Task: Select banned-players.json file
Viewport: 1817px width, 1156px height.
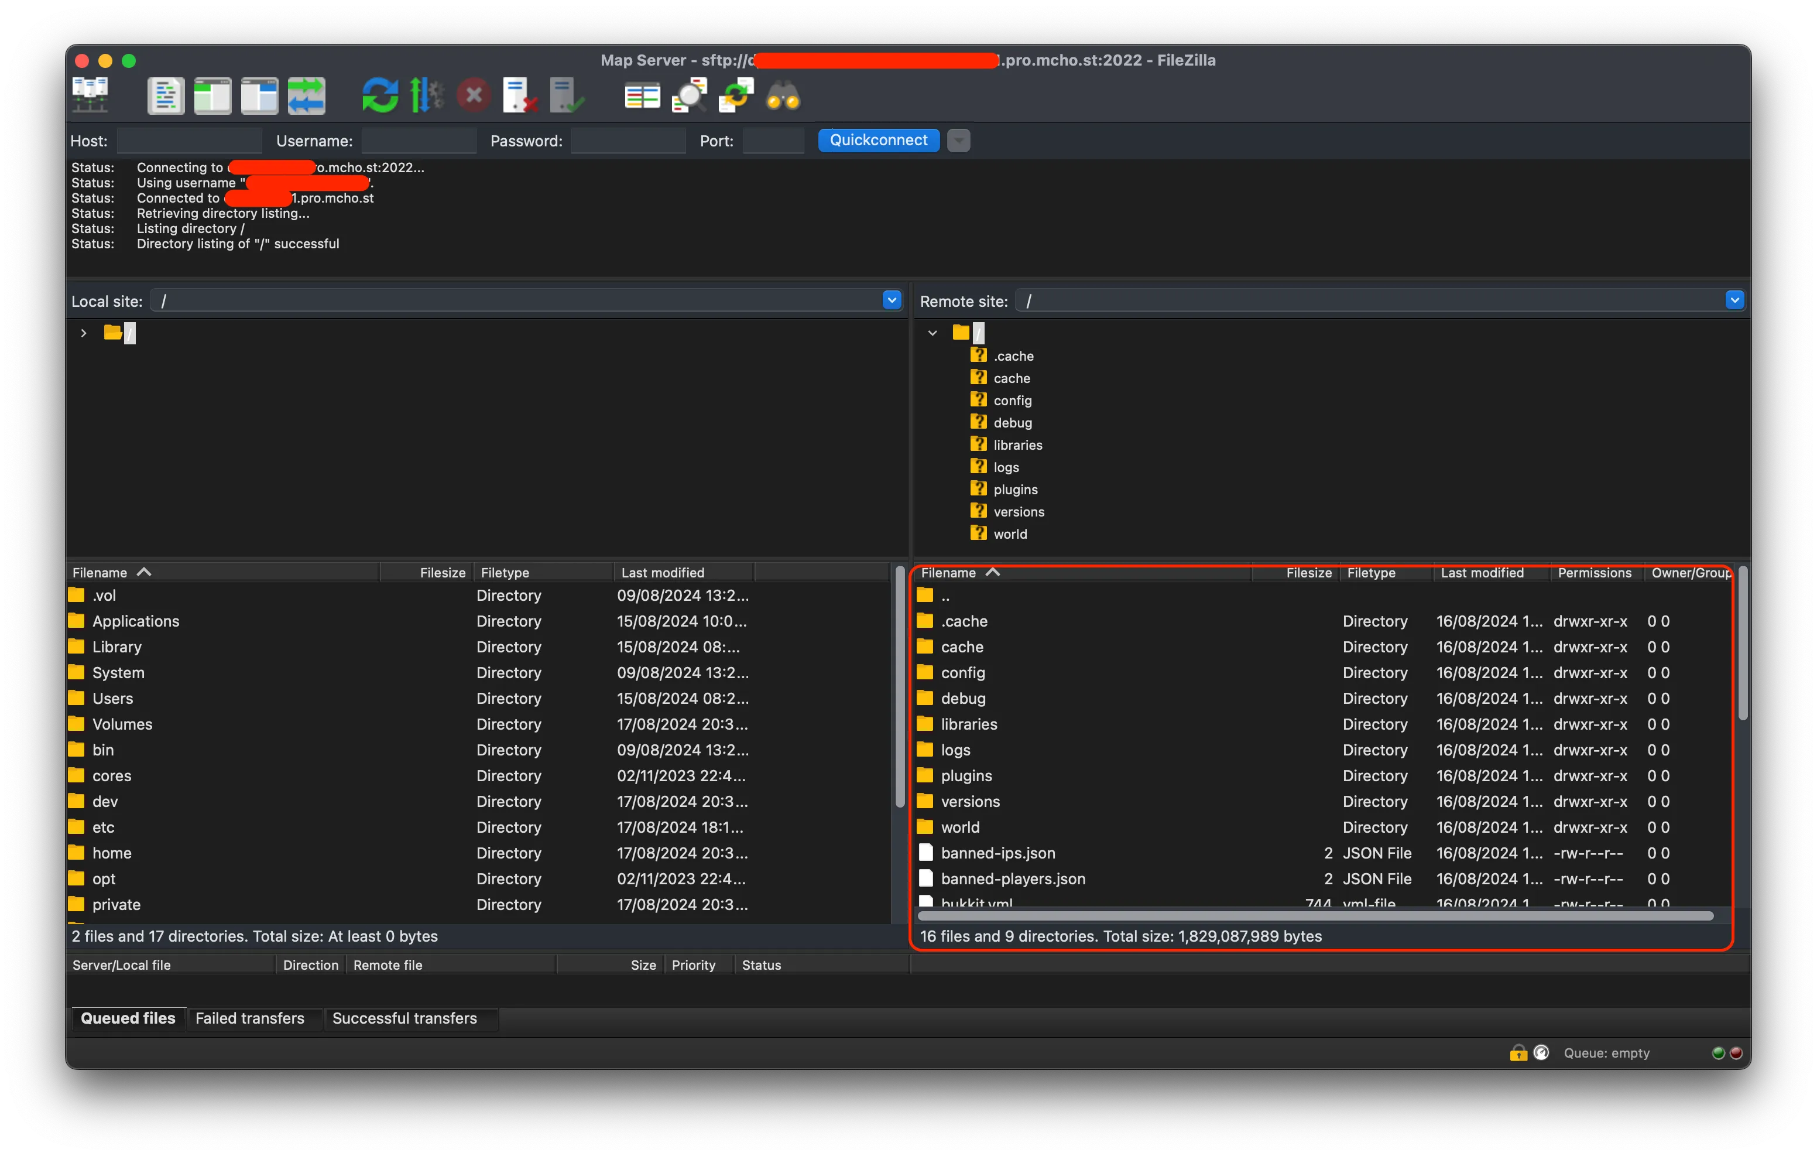Action: click(x=1323, y=879)
